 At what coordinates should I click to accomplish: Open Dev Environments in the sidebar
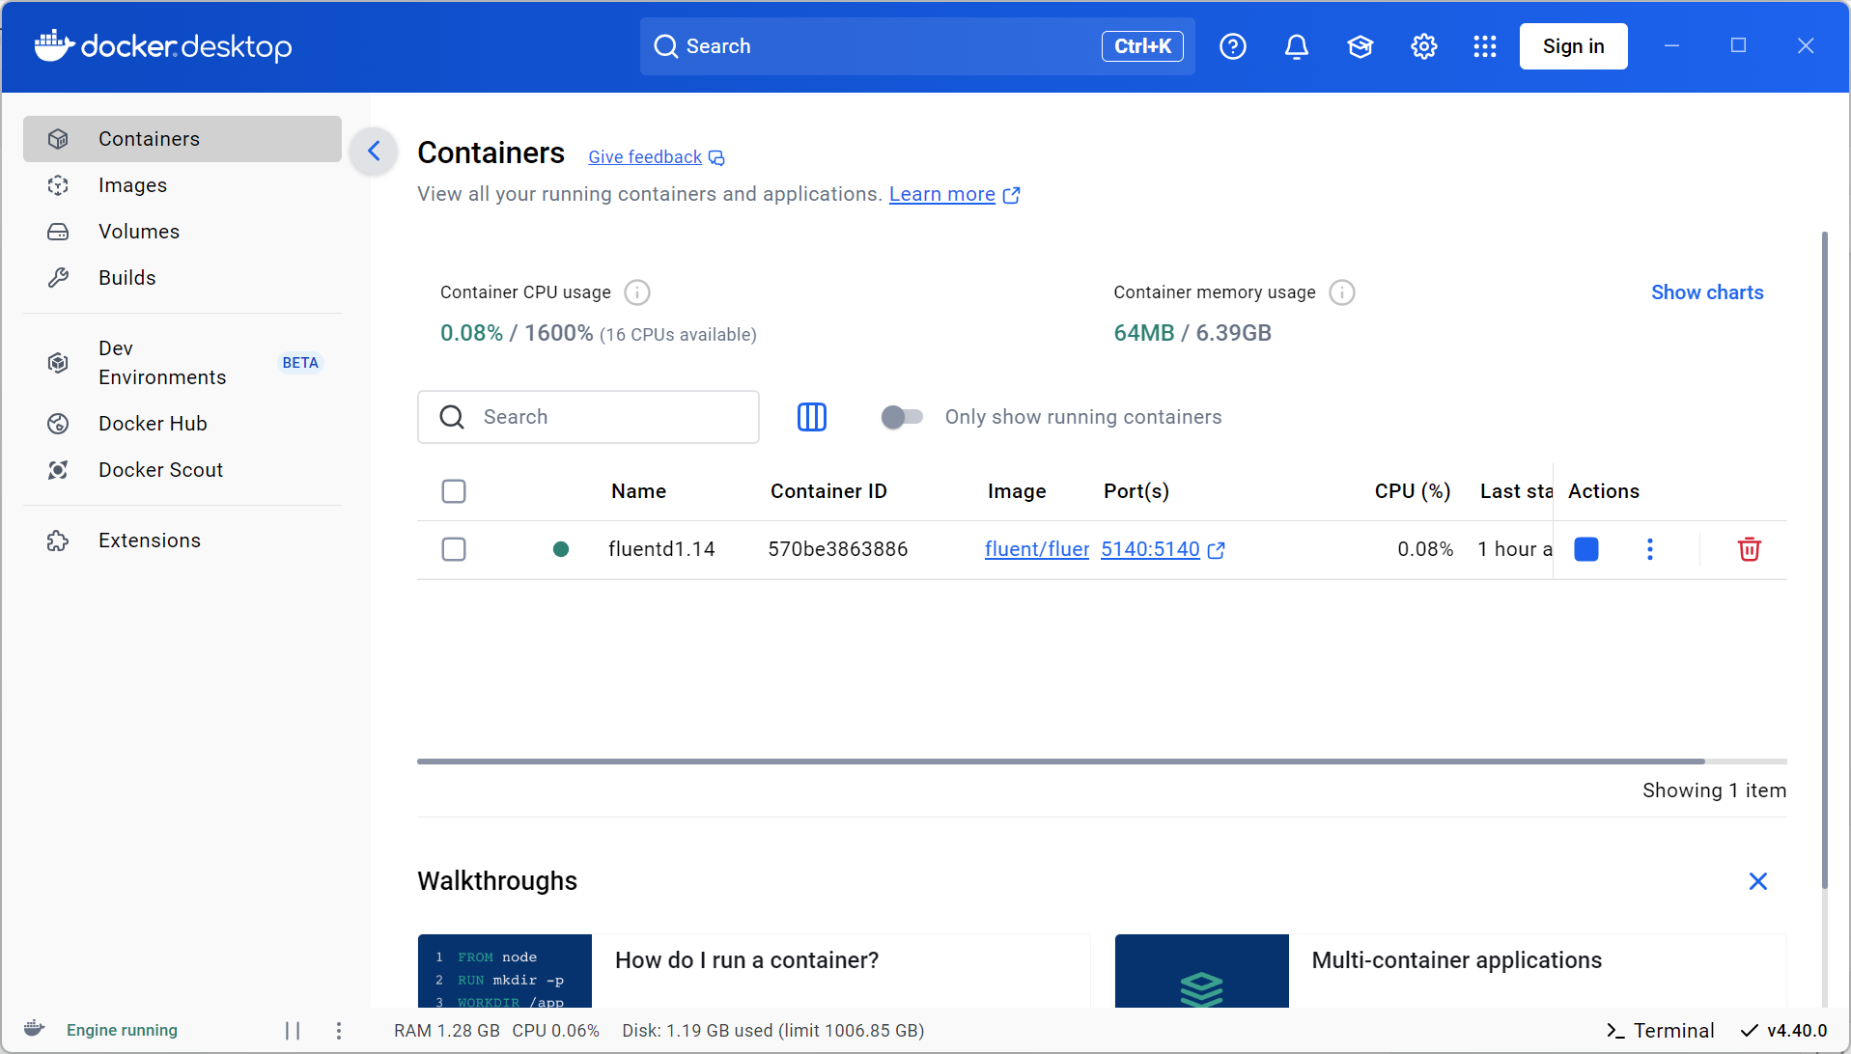click(x=182, y=363)
